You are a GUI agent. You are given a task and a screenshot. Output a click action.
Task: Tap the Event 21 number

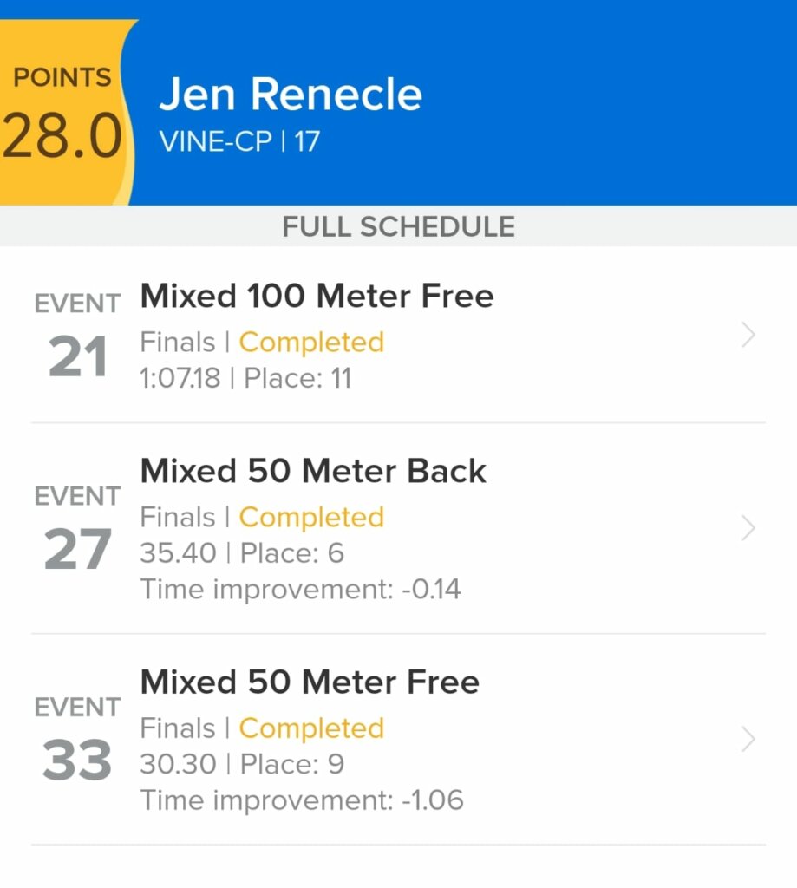click(x=77, y=356)
